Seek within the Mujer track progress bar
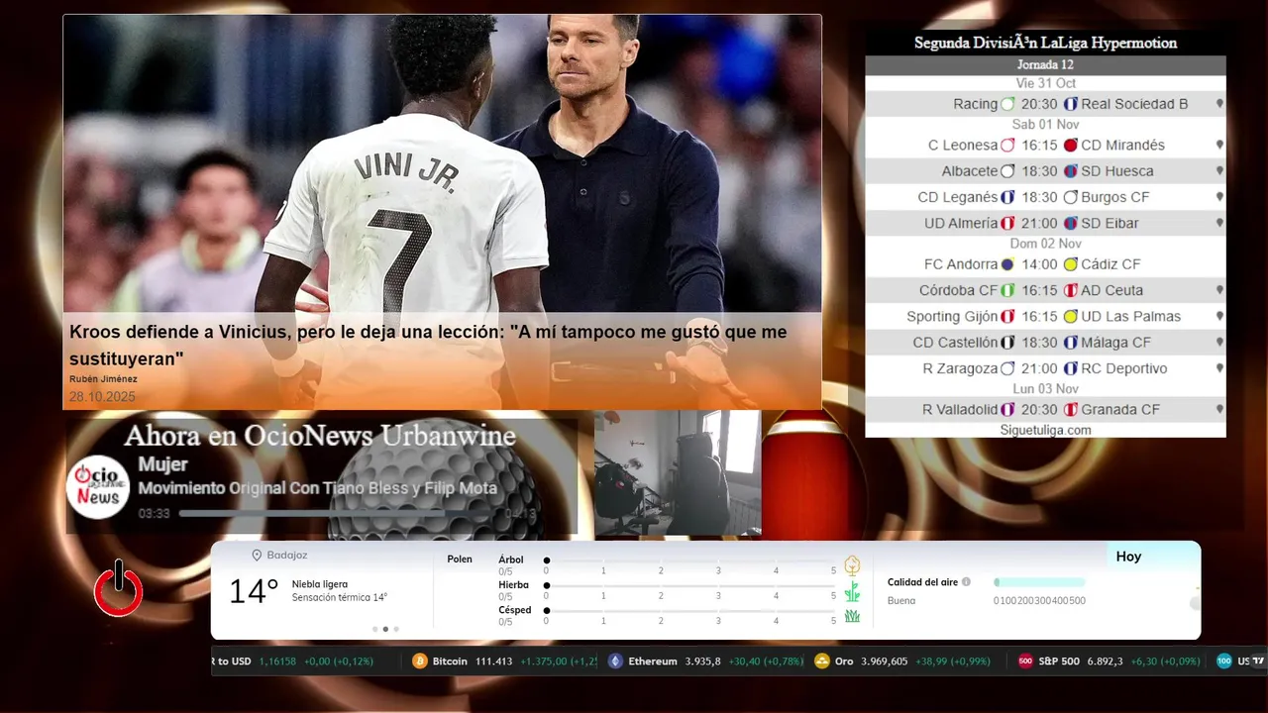The width and height of the screenshot is (1268, 713). coord(339,514)
